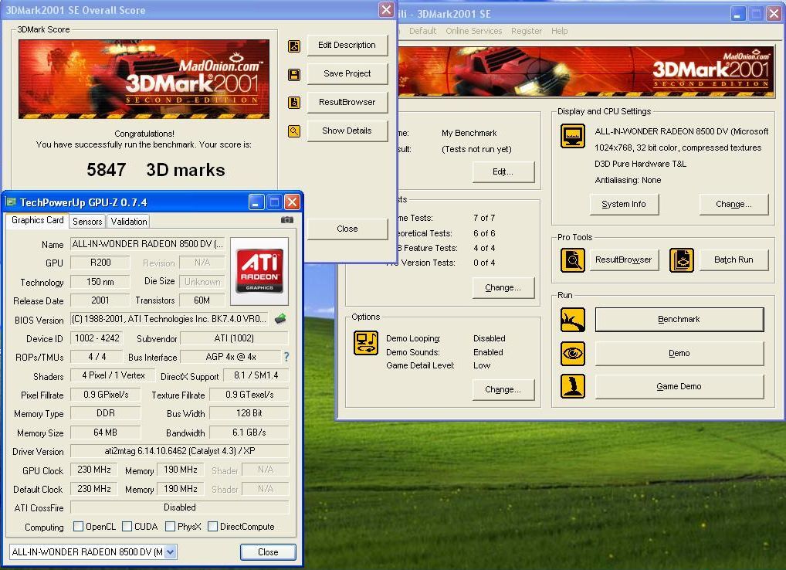The width and height of the screenshot is (786, 570).
Task: Click the GPU Clock 230 MHz value
Action: coord(93,470)
